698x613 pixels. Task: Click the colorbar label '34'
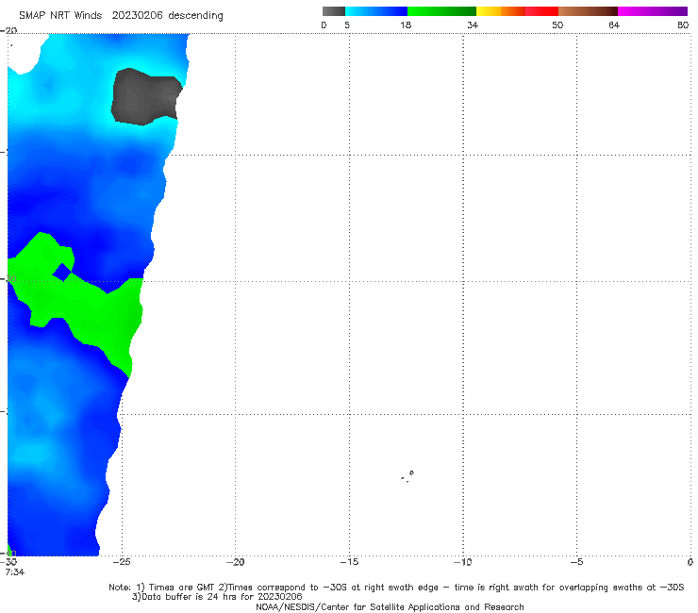coord(473,25)
